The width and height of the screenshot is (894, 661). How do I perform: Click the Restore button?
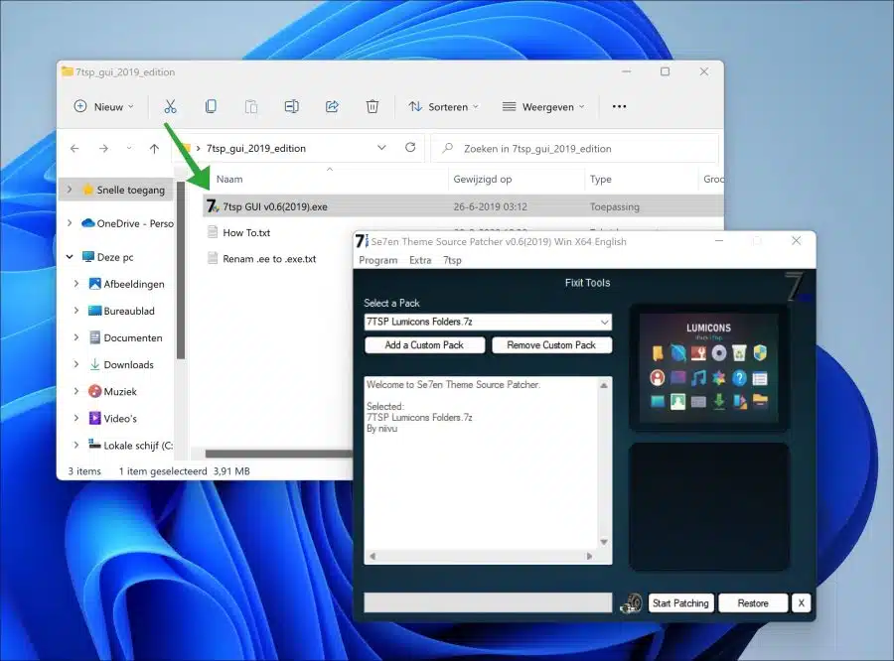pyautogui.click(x=753, y=602)
